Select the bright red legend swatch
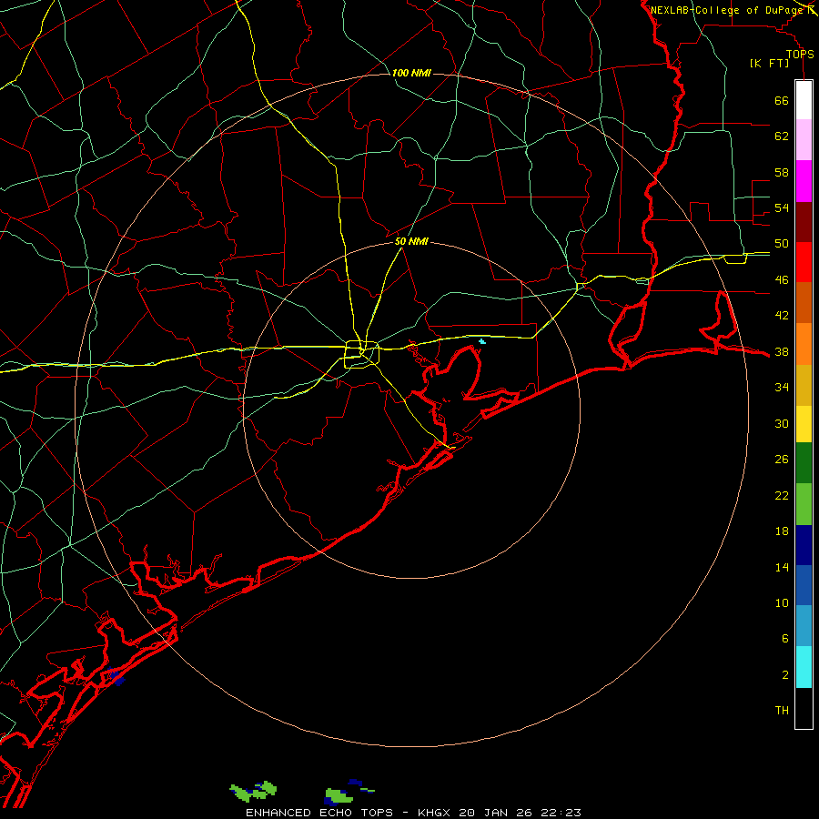Screen dimensions: 819x819 click(804, 262)
